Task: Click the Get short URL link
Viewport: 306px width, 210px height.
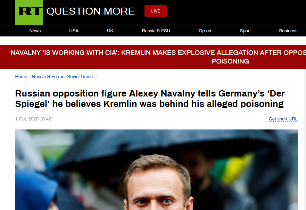Action: (x=283, y=119)
